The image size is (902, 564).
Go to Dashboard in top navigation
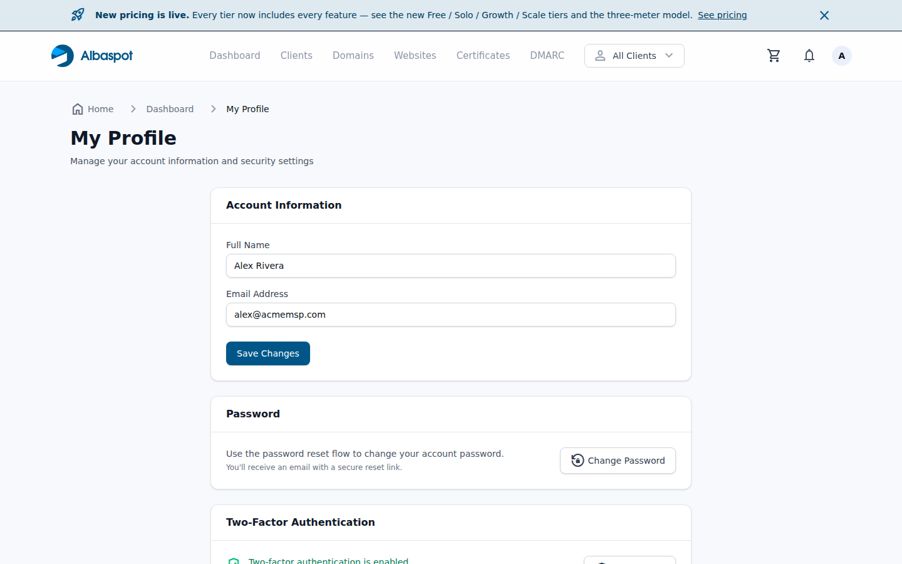pyautogui.click(x=235, y=56)
